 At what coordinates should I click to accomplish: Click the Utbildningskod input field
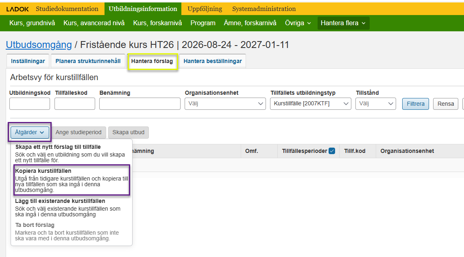tap(29, 104)
